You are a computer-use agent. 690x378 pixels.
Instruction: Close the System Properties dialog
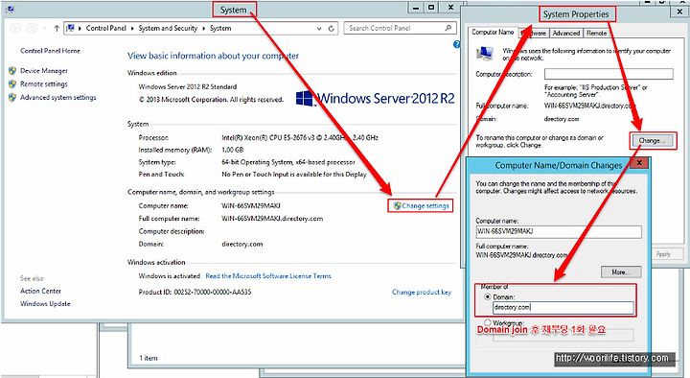pos(679,12)
